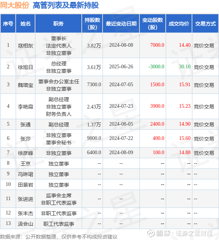
Task: Click the 3900.0 change value
Action: point(157,106)
